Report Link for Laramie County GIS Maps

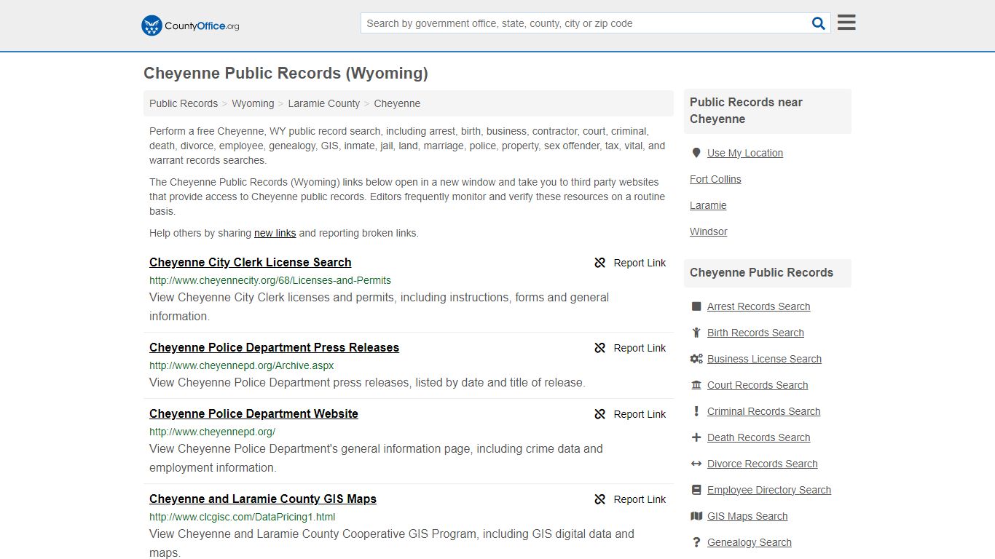640,499
